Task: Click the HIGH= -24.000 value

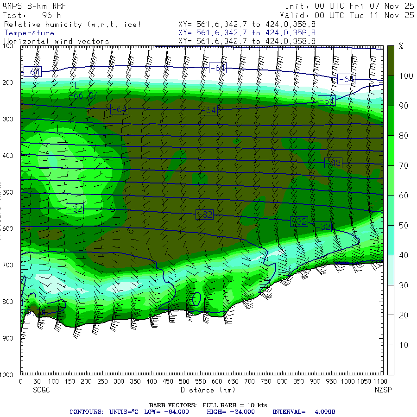Action: [x=231, y=412]
